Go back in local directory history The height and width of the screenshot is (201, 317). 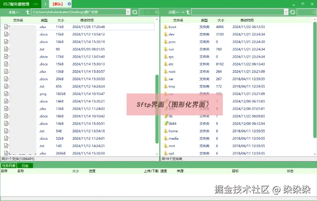coord(18,12)
